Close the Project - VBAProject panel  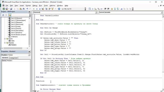point(29,12)
